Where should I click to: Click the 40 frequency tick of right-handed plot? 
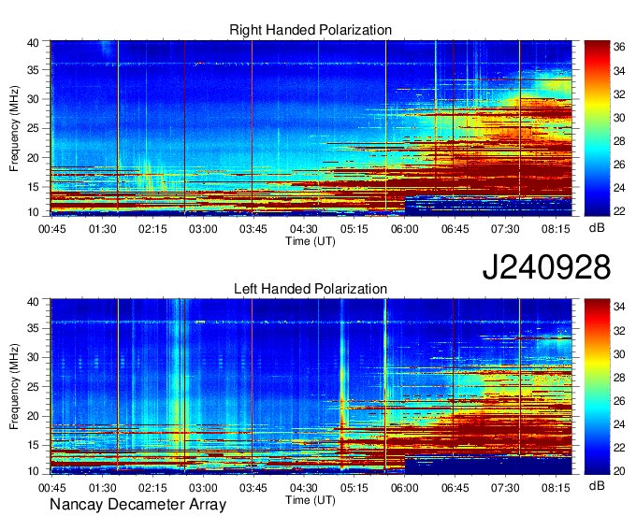tap(33, 43)
